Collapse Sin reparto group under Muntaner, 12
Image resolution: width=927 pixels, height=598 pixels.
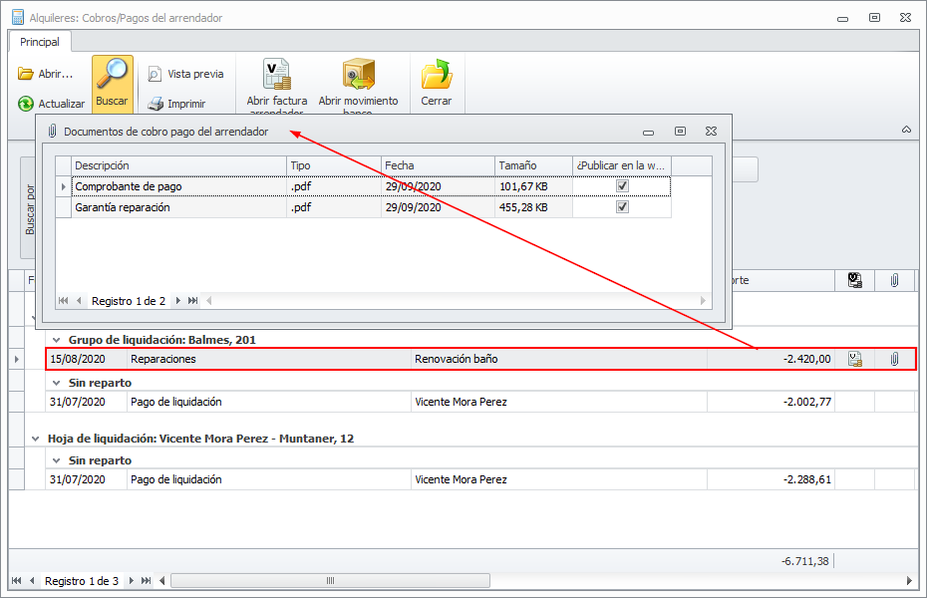56,460
